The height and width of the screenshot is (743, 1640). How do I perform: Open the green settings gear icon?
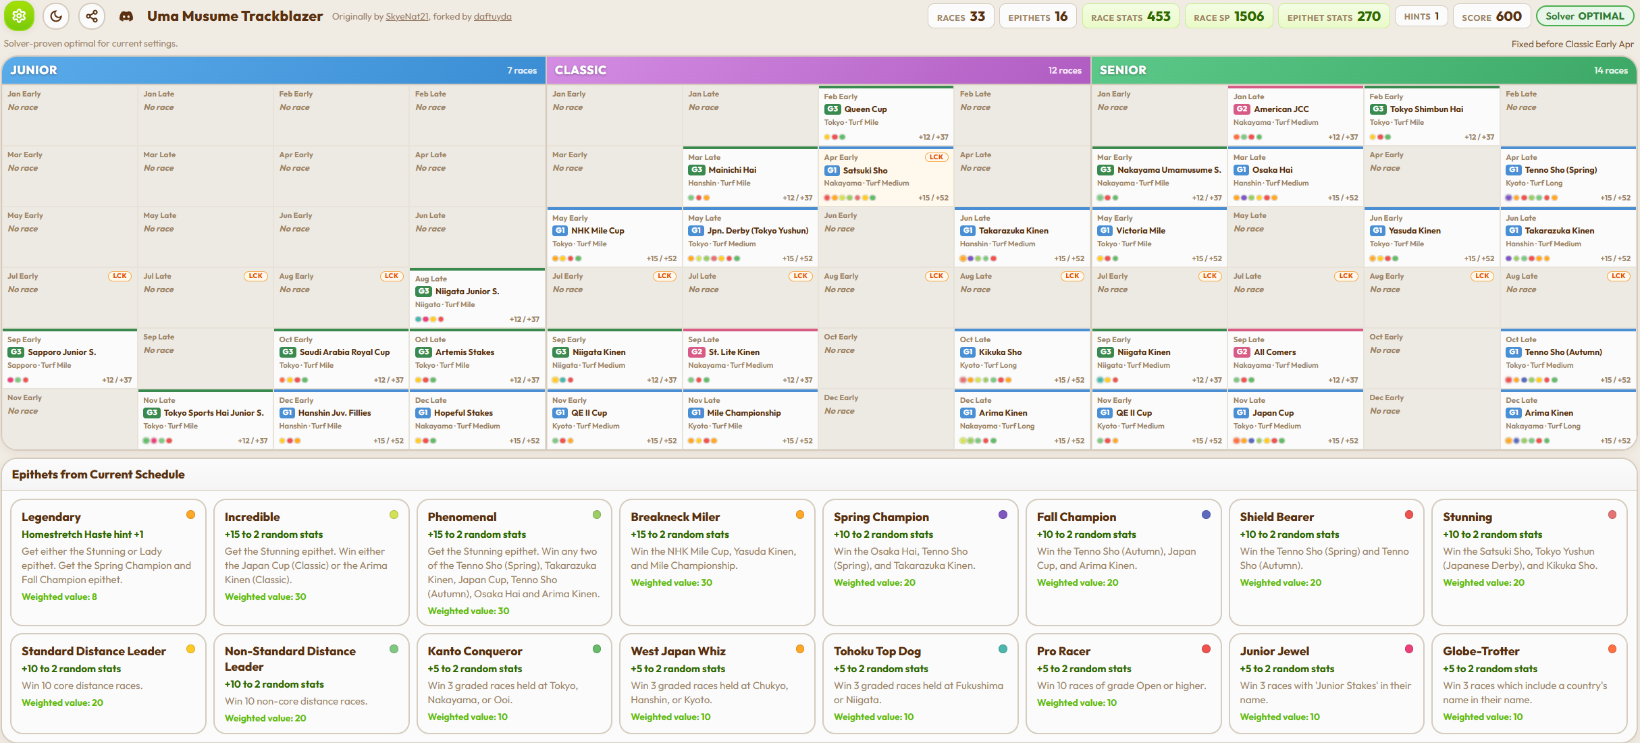[19, 16]
